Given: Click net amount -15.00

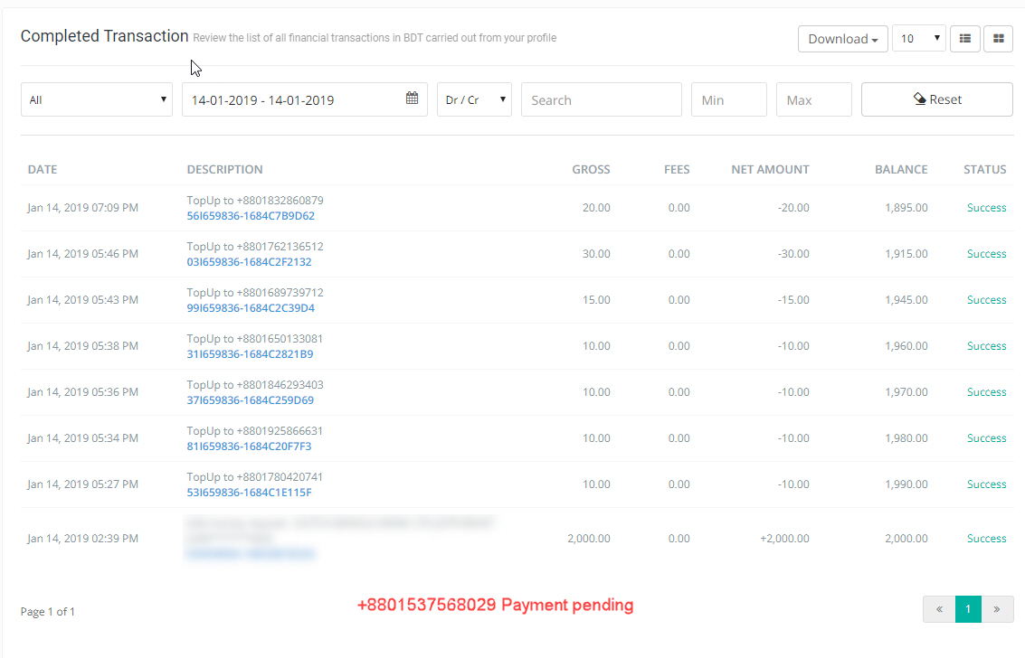Looking at the screenshot, I should (x=793, y=300).
